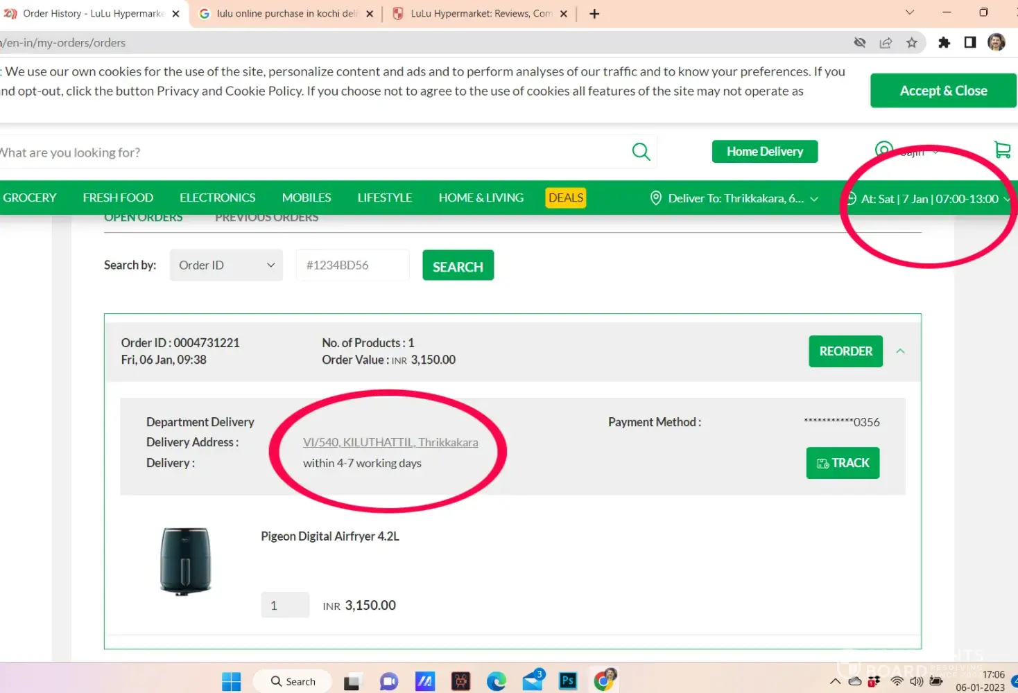Open the DEALS section

(566, 198)
